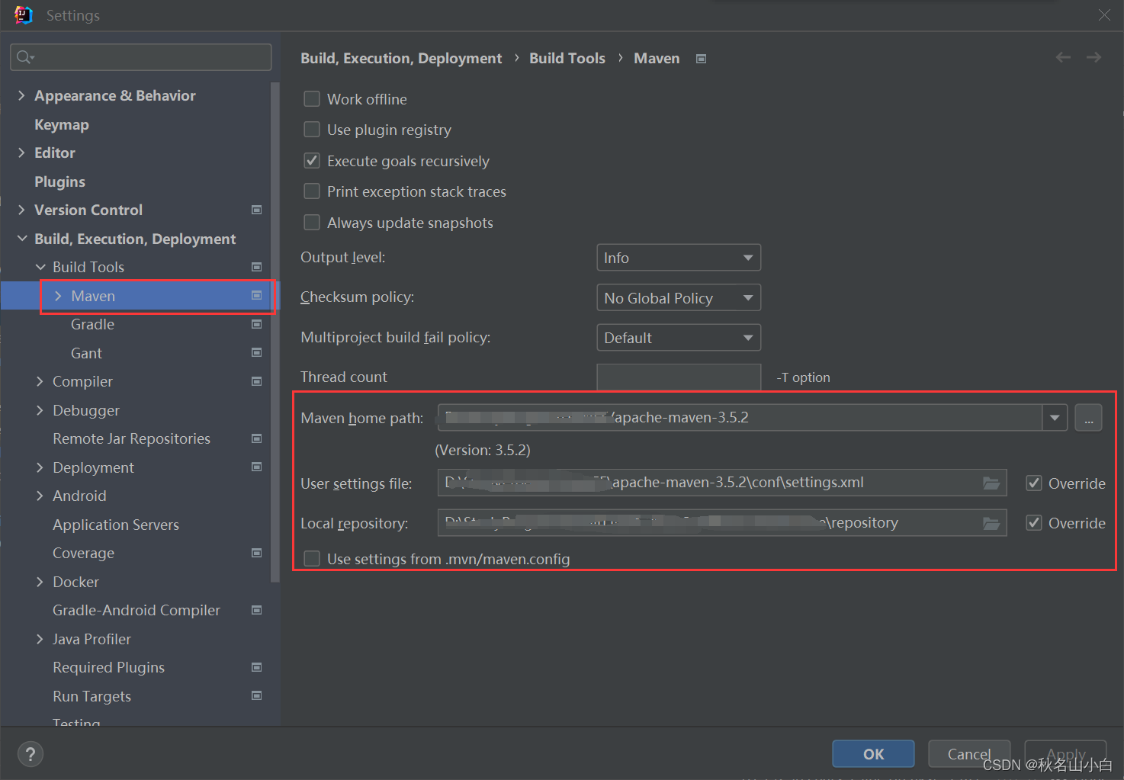Click the search magnifier icon
The height and width of the screenshot is (780, 1124).
[x=24, y=57]
